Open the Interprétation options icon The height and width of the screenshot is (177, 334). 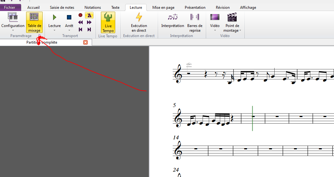pyautogui.click(x=172, y=17)
